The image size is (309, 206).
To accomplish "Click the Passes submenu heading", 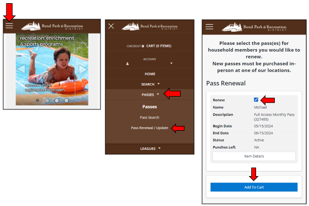I will (x=150, y=107).
